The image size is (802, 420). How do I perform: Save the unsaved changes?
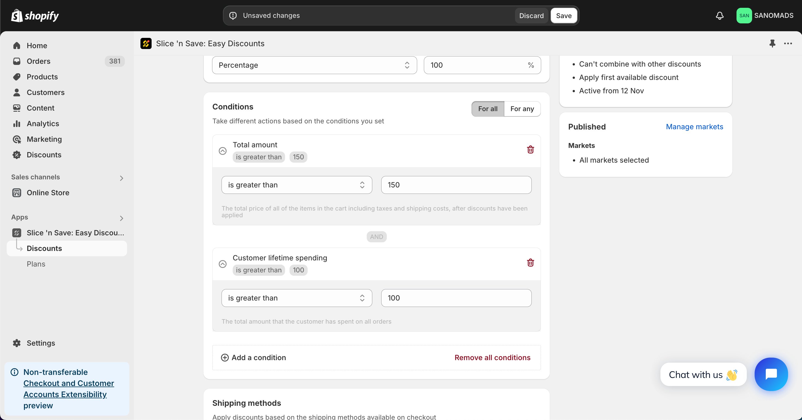click(x=563, y=16)
